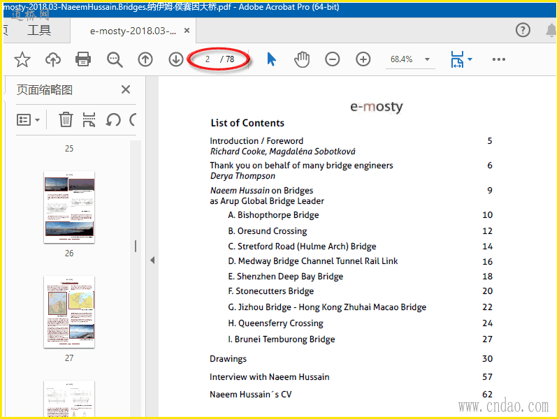The image size is (559, 419).
Task: Expand the page display options arrow
Action: click(x=470, y=59)
